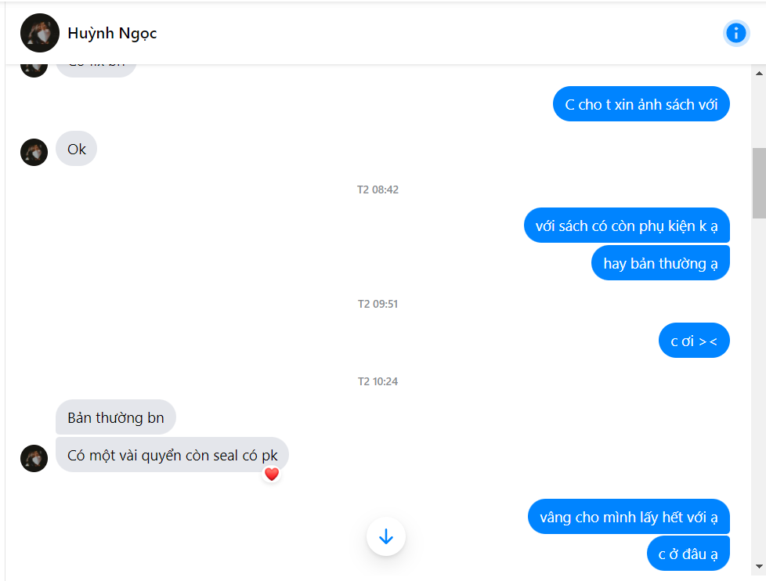Click avatar beside 'Có một vài quyển' message
The image size is (766, 581).
click(x=34, y=458)
